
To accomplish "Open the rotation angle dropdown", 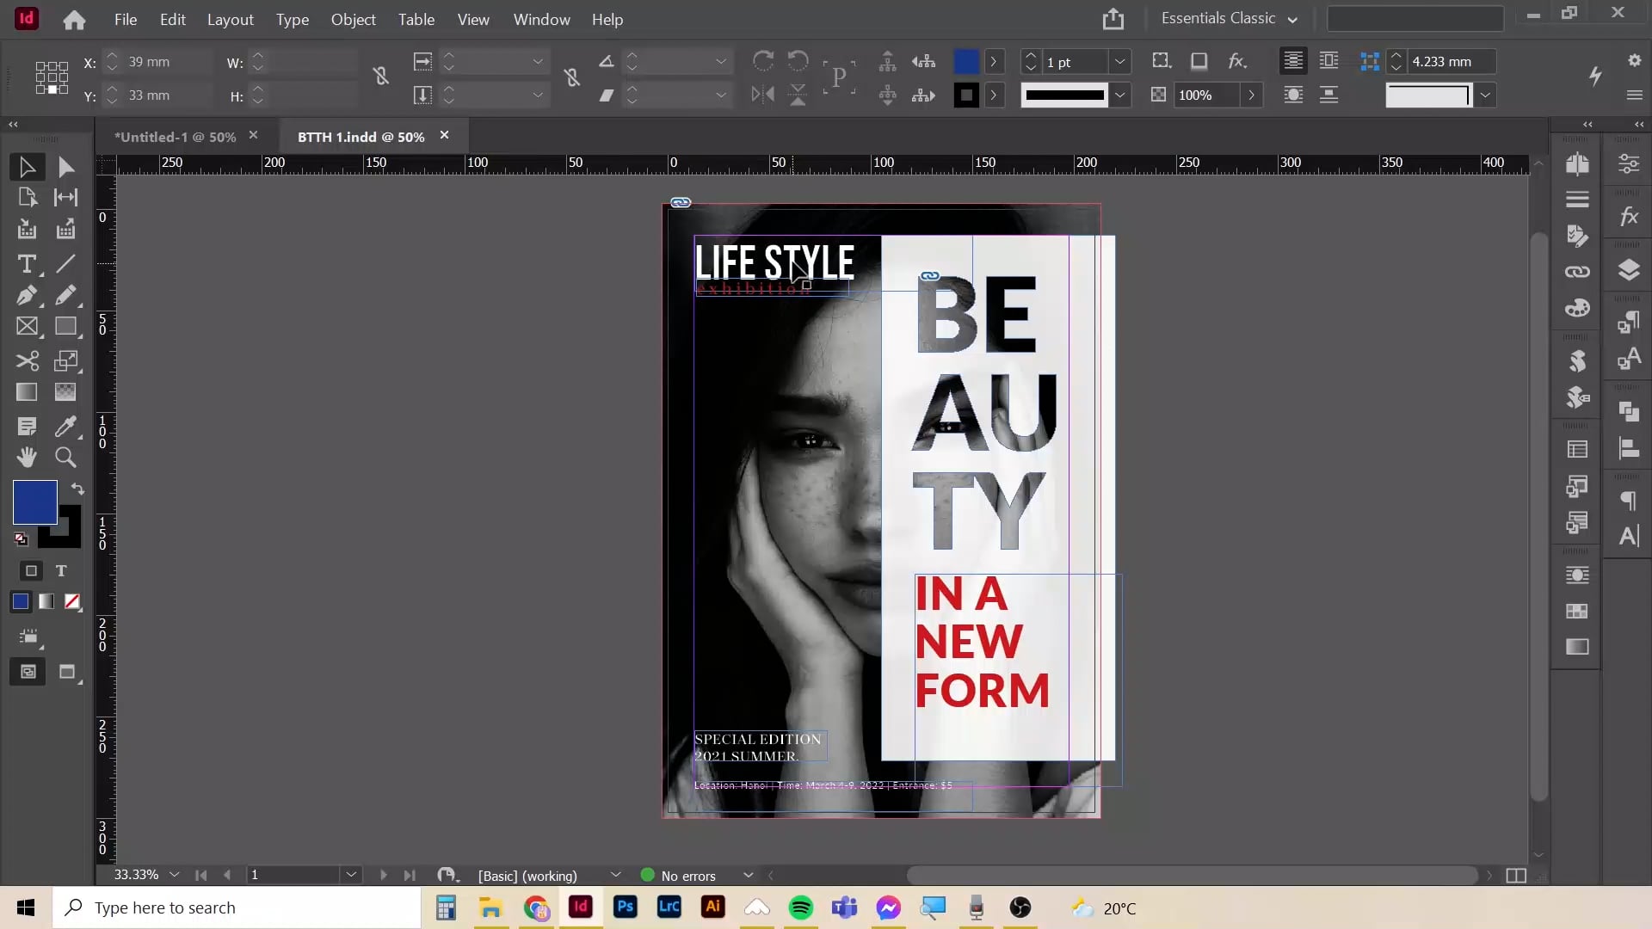I will (720, 62).
